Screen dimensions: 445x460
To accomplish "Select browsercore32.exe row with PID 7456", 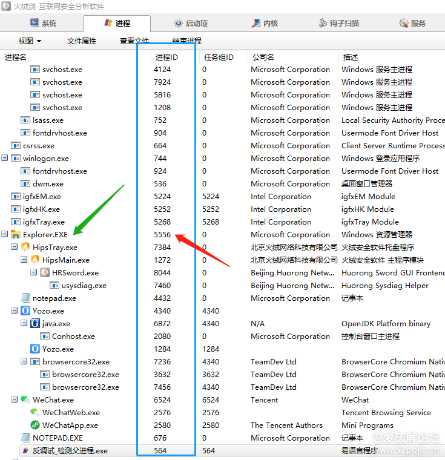I will (223, 387).
